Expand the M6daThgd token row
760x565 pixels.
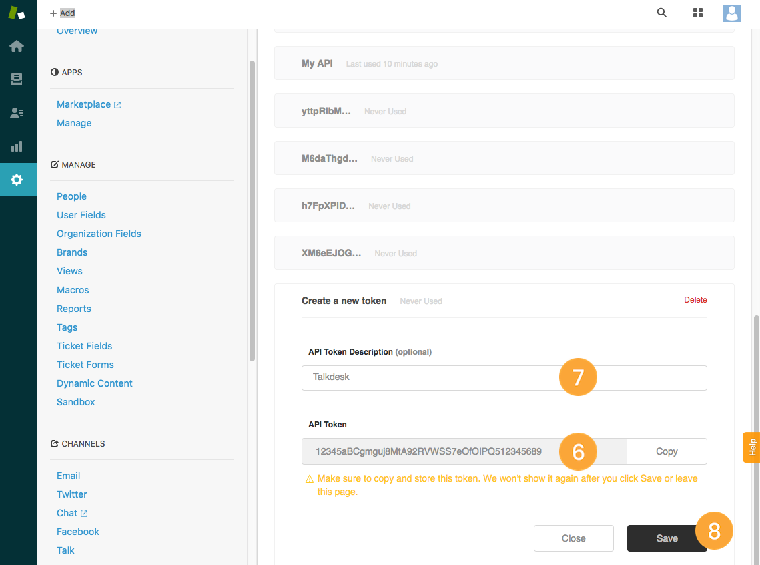point(504,158)
